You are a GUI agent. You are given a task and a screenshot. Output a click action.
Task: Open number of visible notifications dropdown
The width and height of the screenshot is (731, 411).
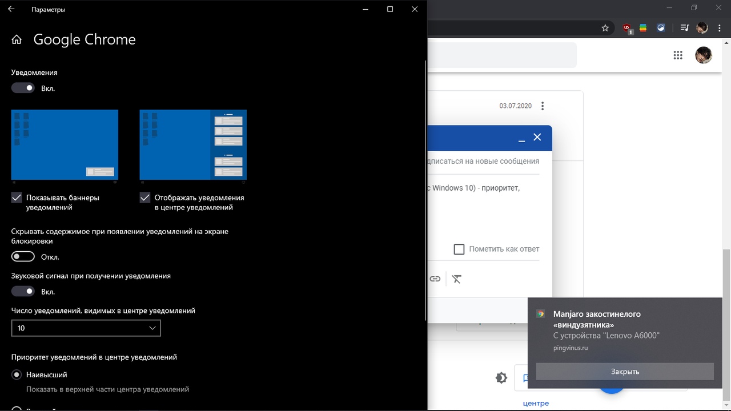click(x=86, y=328)
